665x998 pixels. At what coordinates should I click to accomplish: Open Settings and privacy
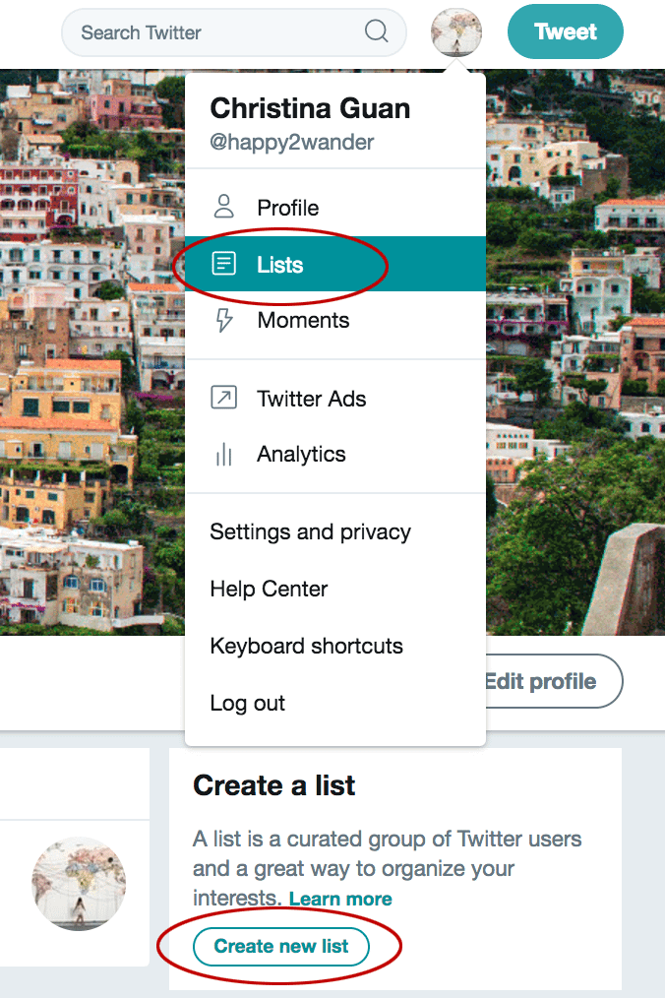[311, 532]
